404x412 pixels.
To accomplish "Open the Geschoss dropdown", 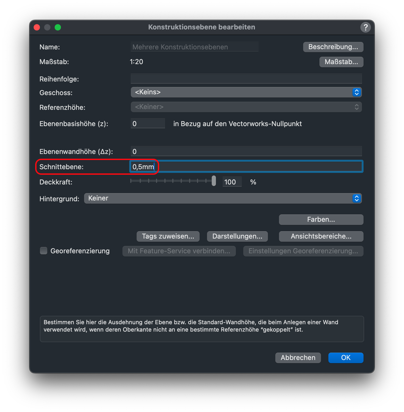I will click(x=246, y=92).
